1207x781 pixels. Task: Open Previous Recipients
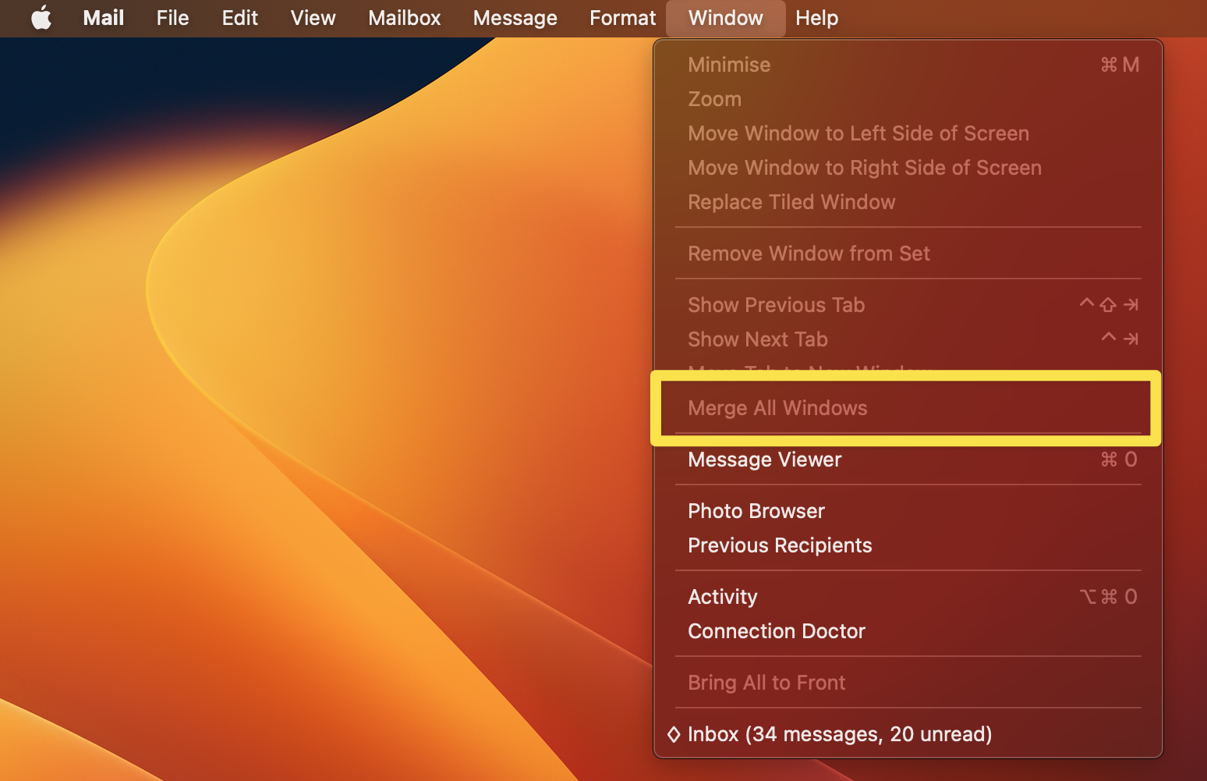[780, 545]
